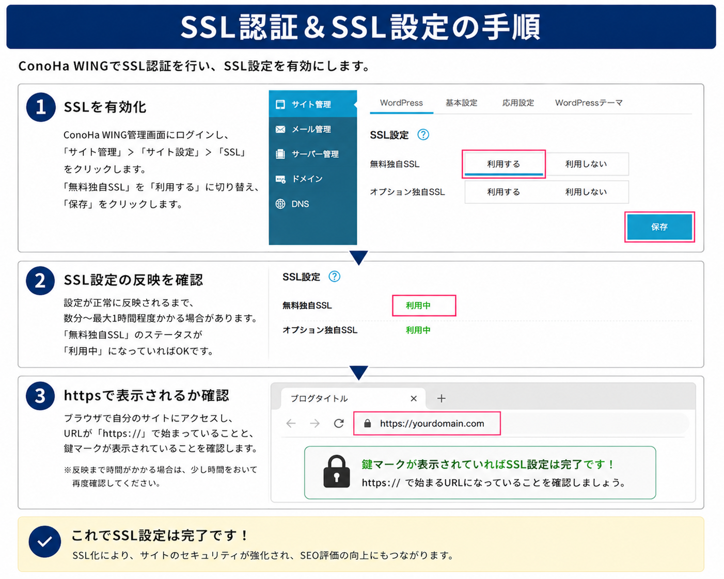Select 利用しない for オプション独自SSL
The image size is (724, 579).
point(586,192)
